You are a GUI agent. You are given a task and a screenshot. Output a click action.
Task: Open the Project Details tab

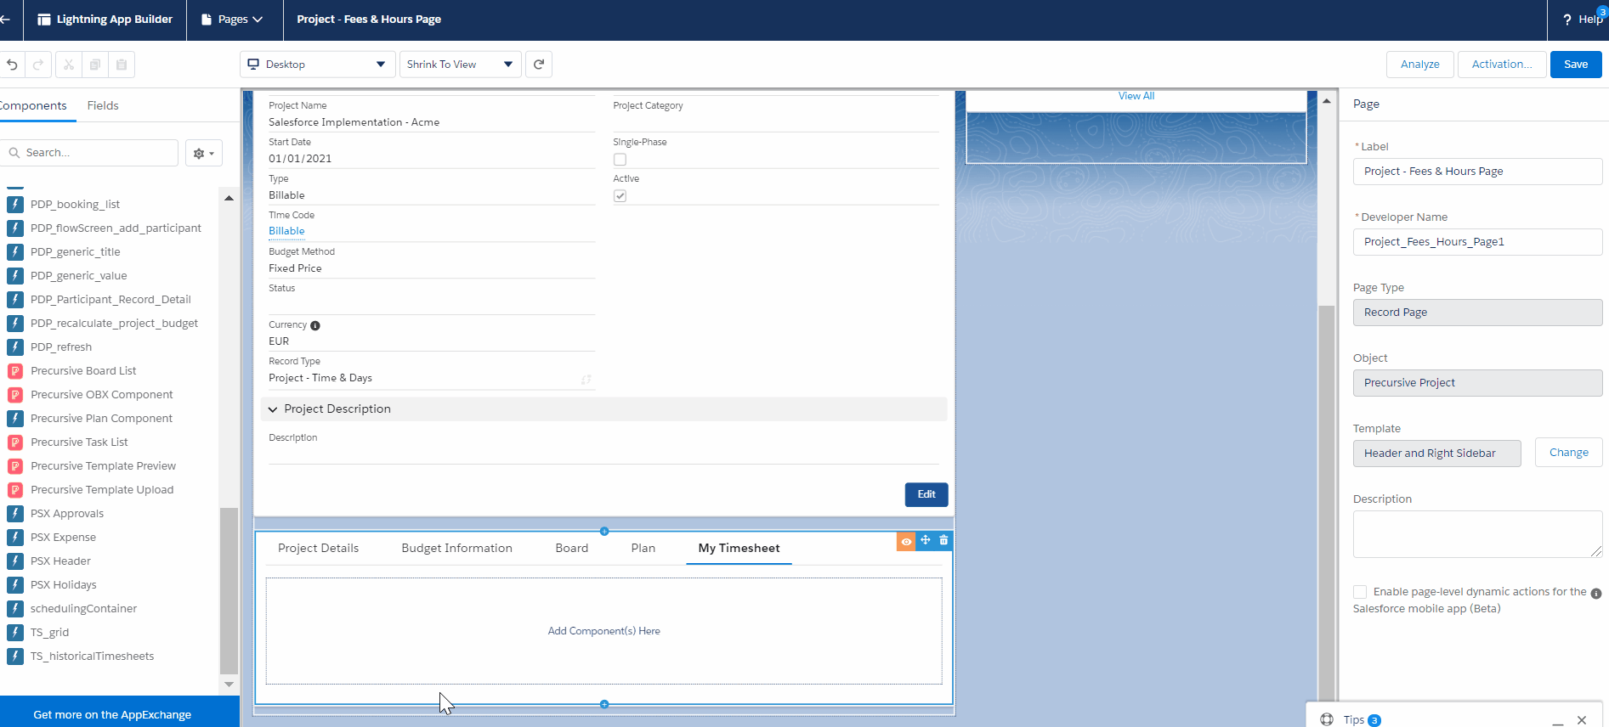318,548
